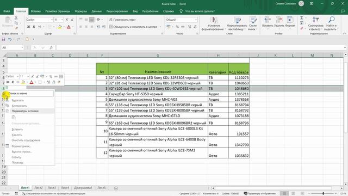Open Сортировка и фильтр menu
The height and width of the screenshot is (196, 348).
[315, 23]
